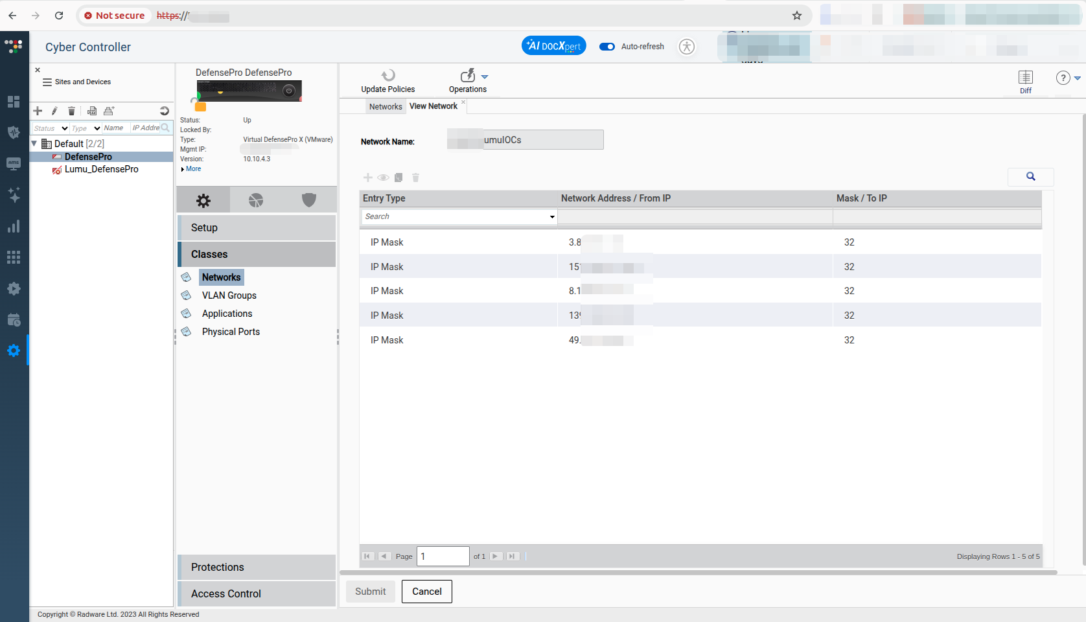Open VLAN Groups under Classes

click(229, 295)
